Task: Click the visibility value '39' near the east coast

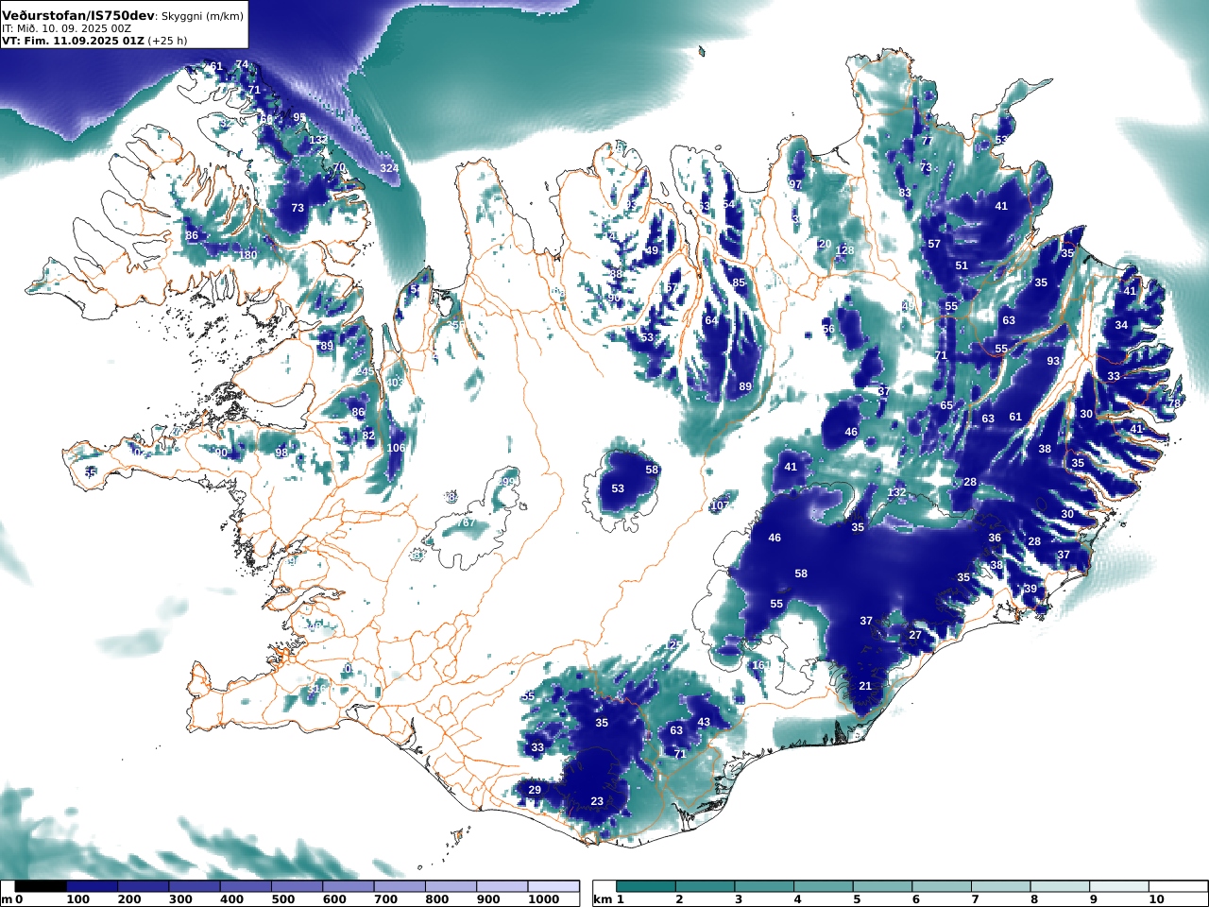Action: (1030, 589)
